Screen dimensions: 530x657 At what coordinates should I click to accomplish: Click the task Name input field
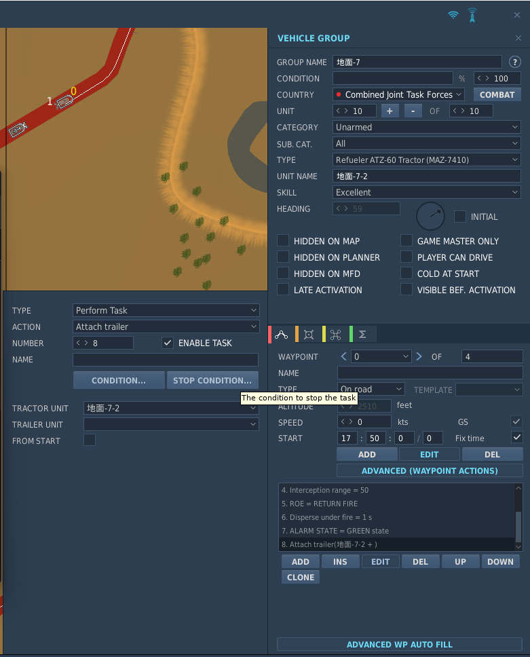[166, 360]
